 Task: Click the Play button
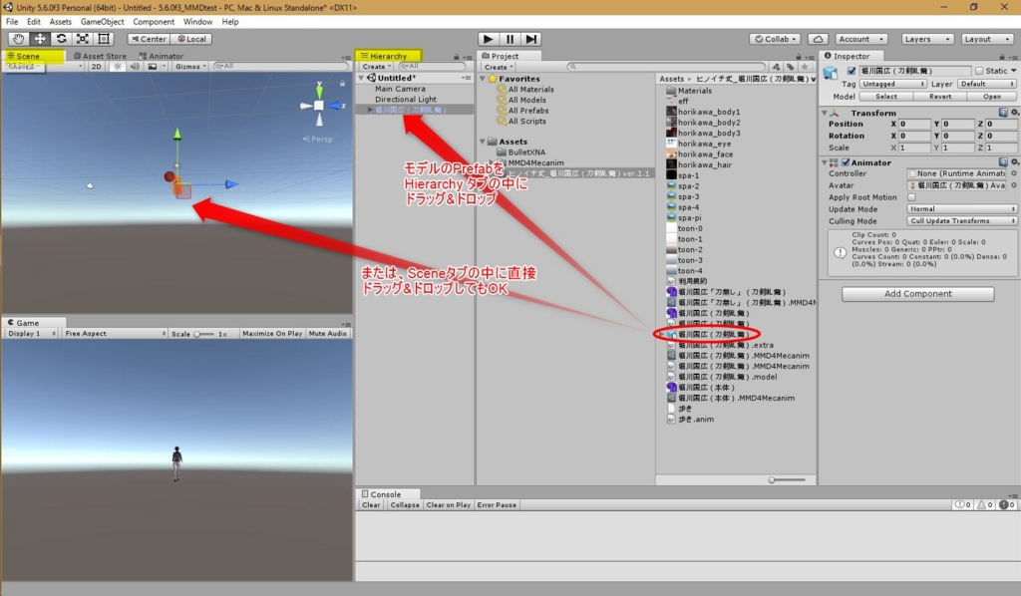489,39
